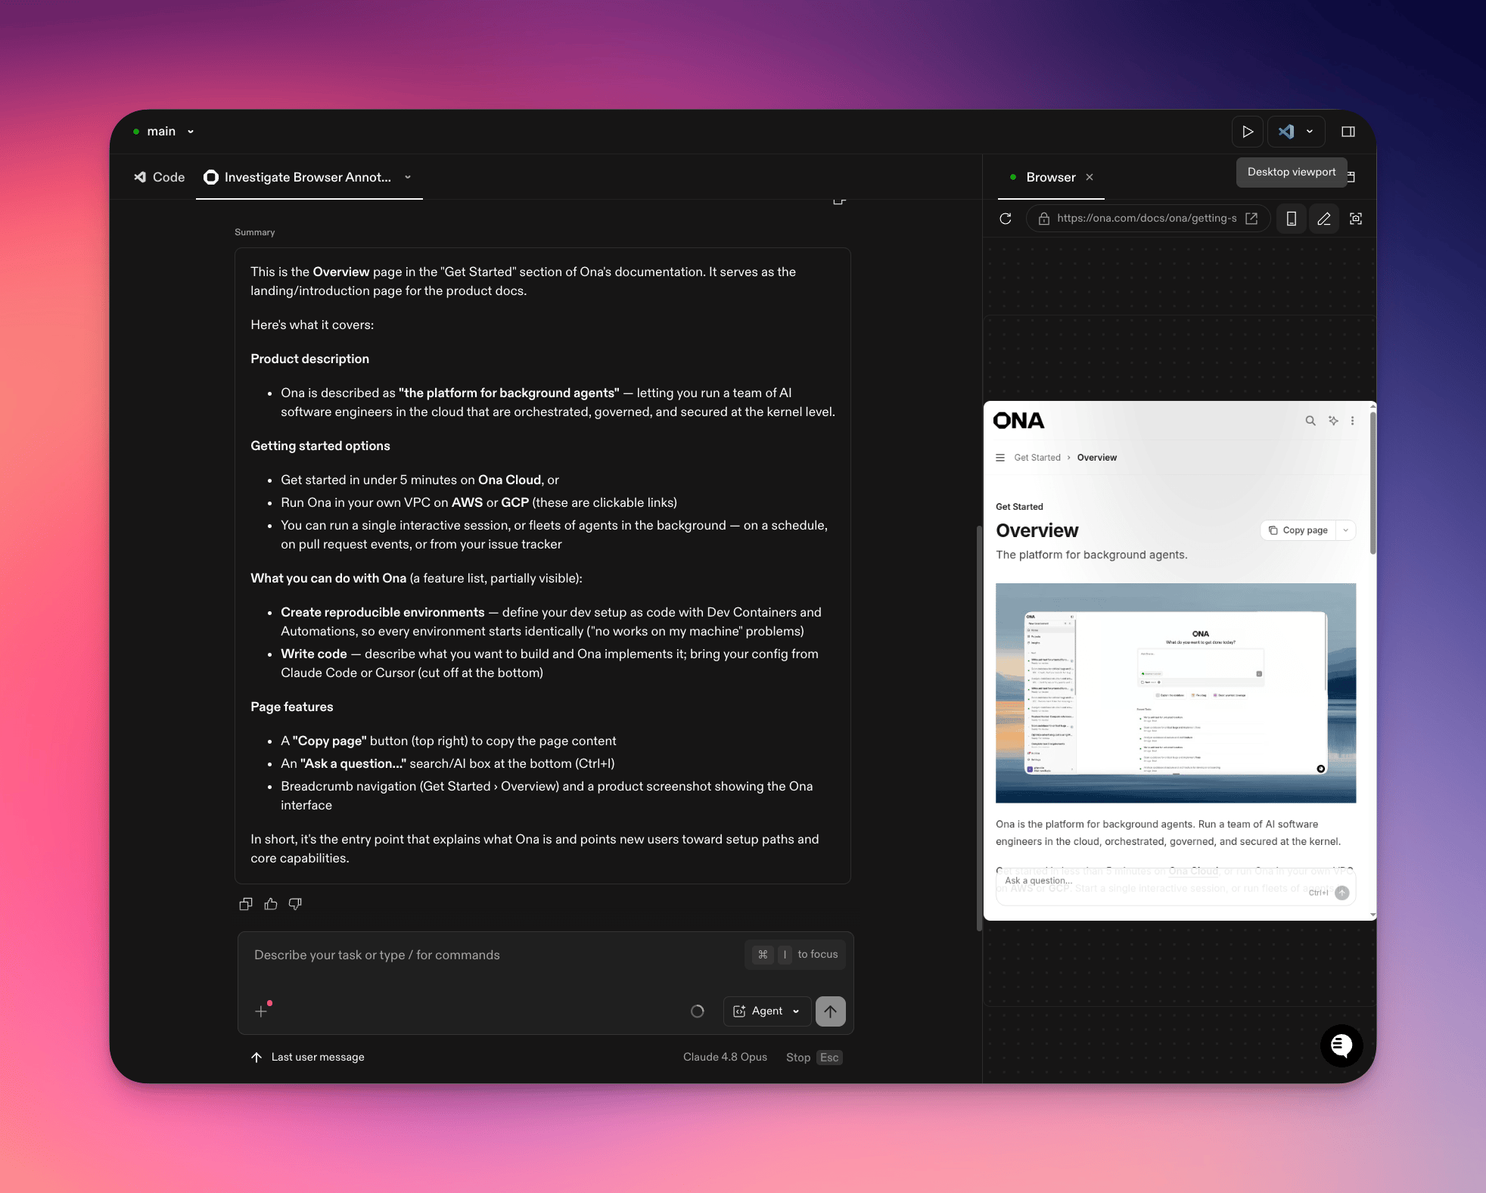Open the URL in an external window
Viewport: 1486px width, 1193px height.
tap(1251, 219)
